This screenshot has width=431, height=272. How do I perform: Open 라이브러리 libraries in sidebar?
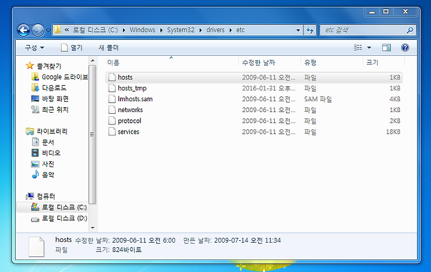52,131
